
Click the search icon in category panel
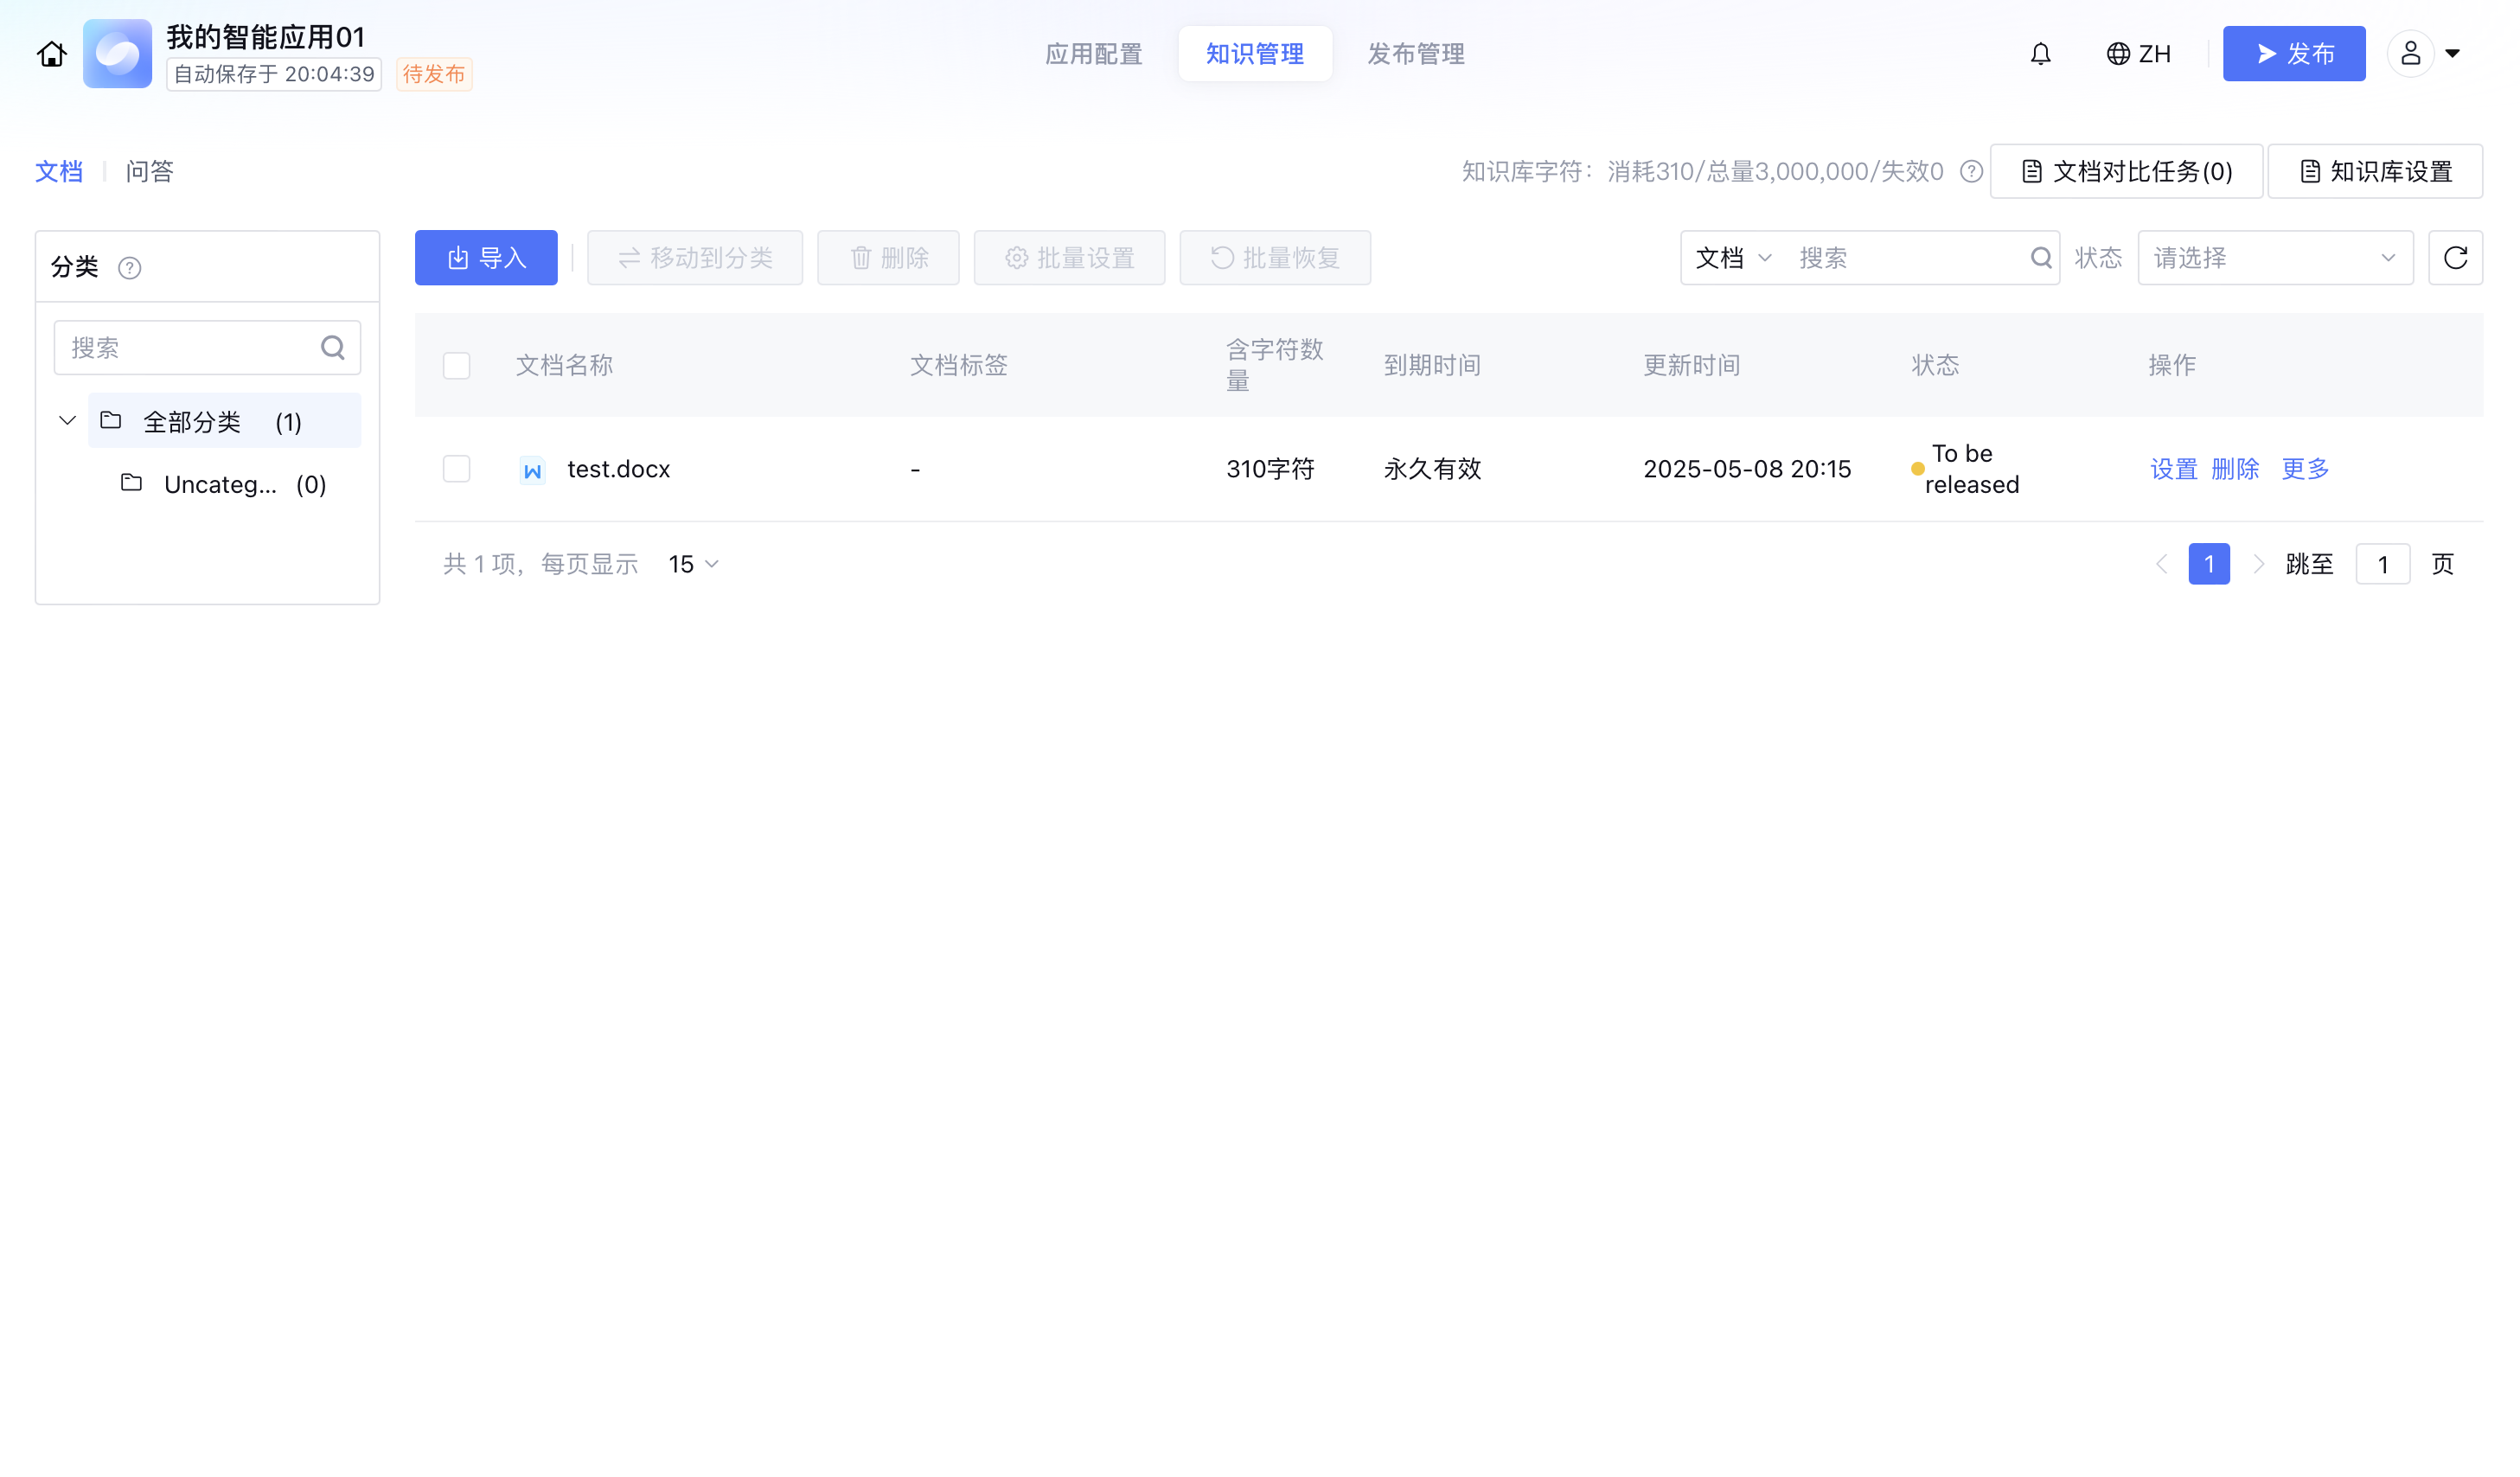pos(333,348)
